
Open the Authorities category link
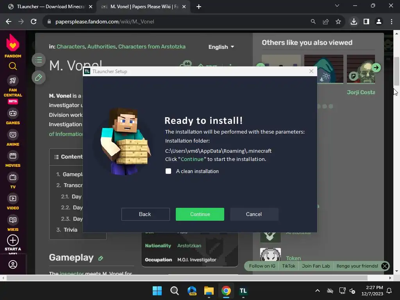coord(102,47)
